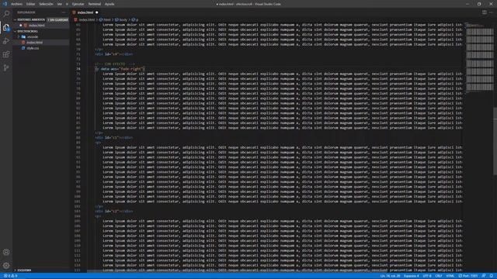
Task: Click the vertical scrollbar thumb in editor
Action: coord(495,141)
